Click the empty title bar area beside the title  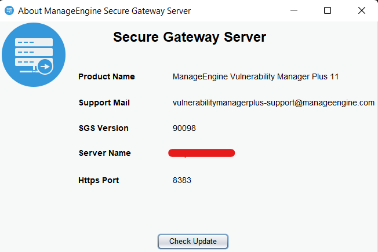(x=238, y=10)
